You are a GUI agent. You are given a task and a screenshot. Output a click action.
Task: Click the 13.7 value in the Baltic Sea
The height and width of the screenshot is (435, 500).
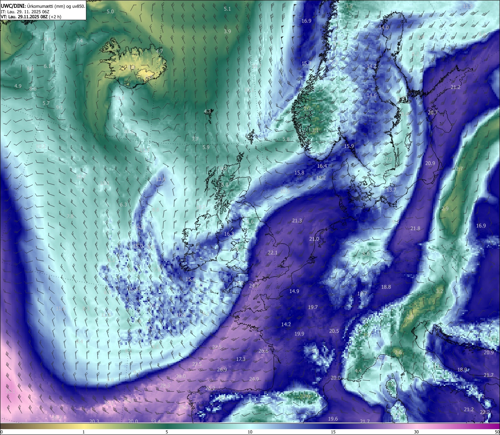(391, 190)
